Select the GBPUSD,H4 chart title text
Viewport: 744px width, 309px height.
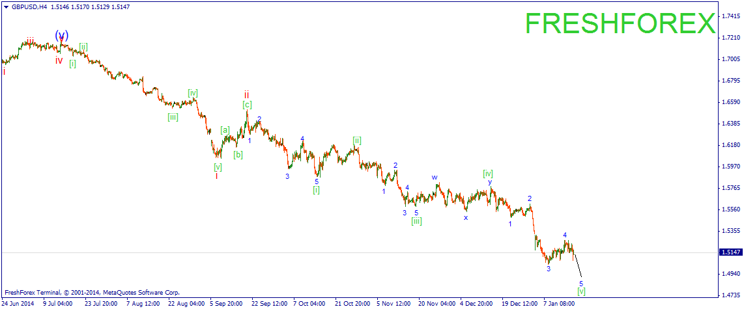coord(28,7)
